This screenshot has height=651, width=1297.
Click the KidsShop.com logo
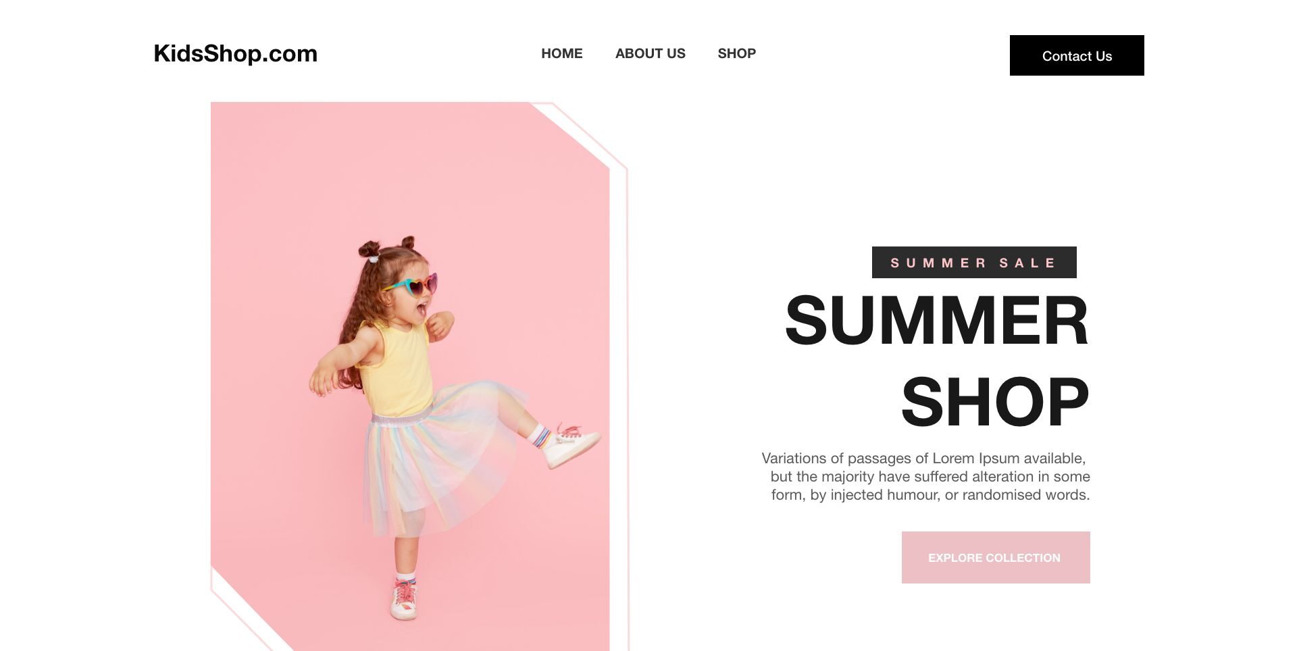tap(235, 53)
